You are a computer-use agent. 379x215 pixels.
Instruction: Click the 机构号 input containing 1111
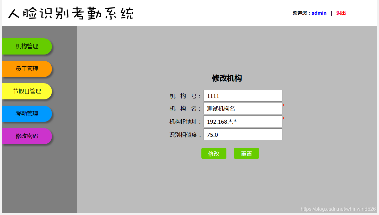coord(243,95)
